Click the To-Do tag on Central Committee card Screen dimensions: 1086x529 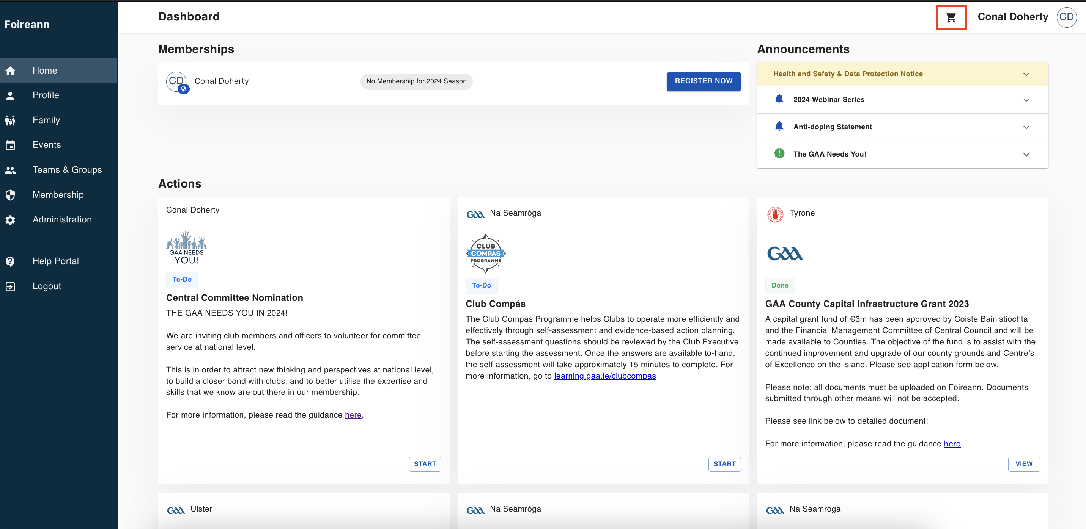pyautogui.click(x=182, y=279)
